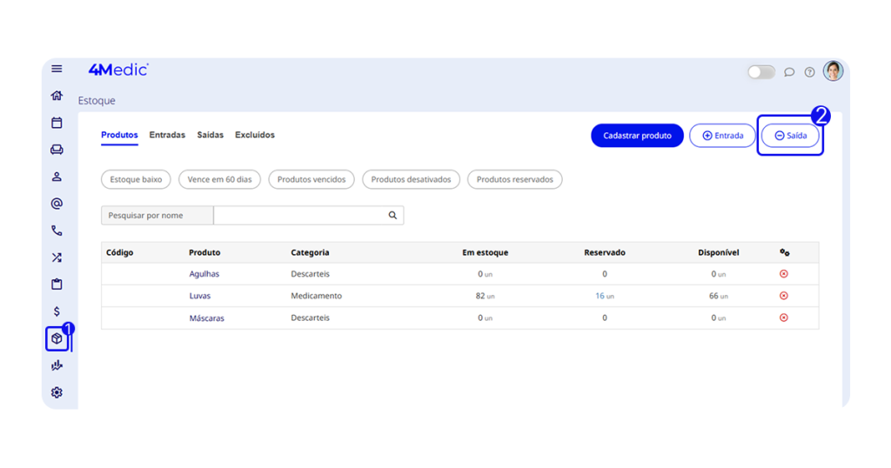Open the calendar icon in sidebar
The image size is (891, 468).
point(57,123)
